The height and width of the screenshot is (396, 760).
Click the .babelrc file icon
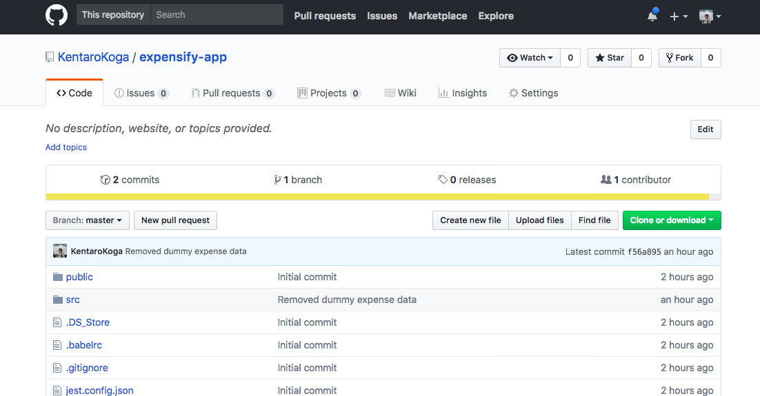coord(58,345)
